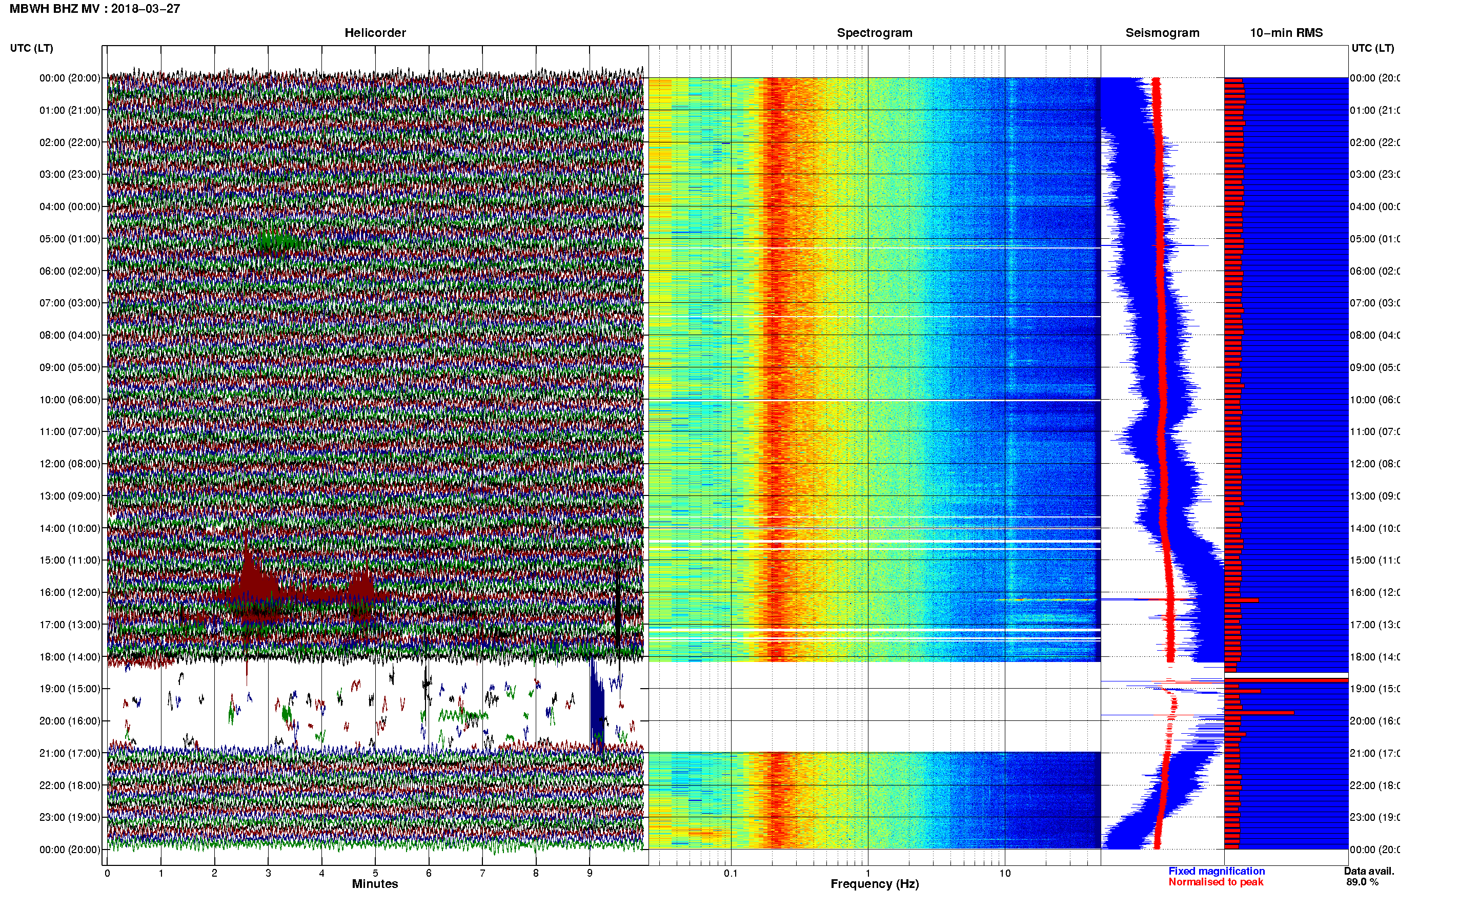Click the left '23:00 (19:00)' time label
1458x911 pixels.
point(70,818)
